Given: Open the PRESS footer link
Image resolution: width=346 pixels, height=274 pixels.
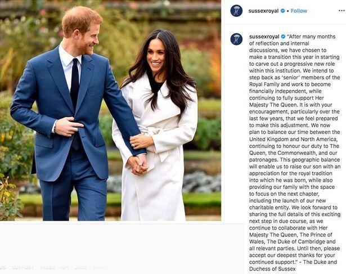Looking at the screenshot, I should point(47,267).
